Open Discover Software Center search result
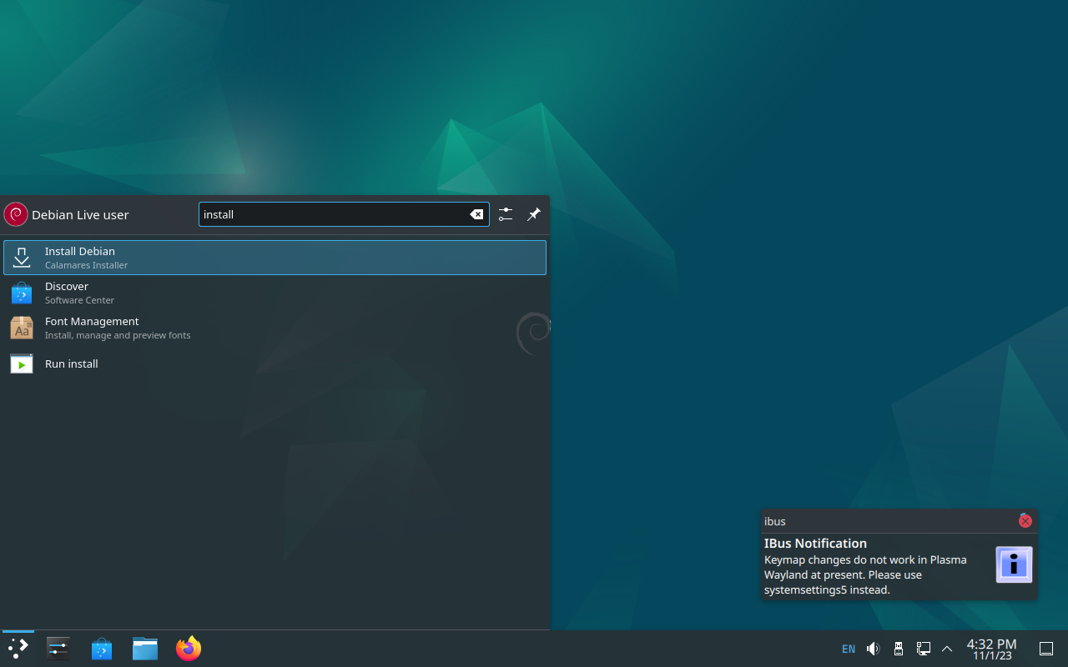This screenshot has width=1068, height=667. click(275, 293)
